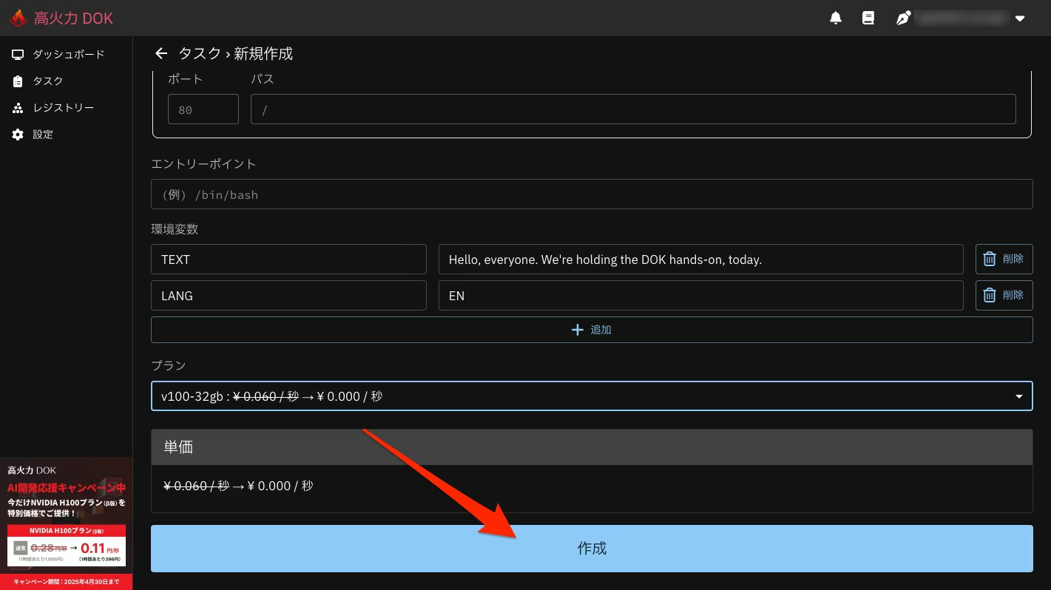Click the back arrow next to タスク

[161, 53]
